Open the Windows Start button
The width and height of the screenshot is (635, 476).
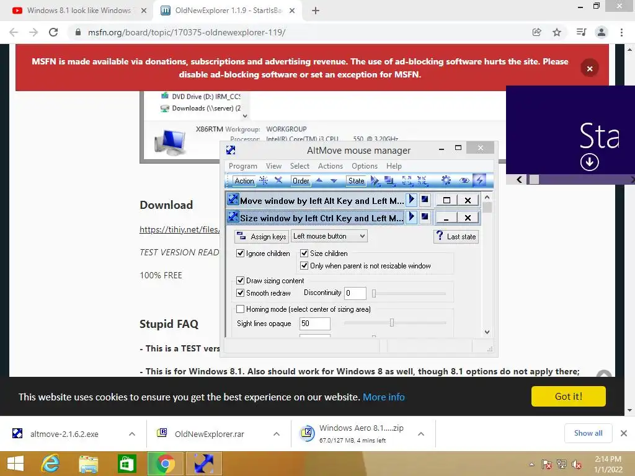16,464
